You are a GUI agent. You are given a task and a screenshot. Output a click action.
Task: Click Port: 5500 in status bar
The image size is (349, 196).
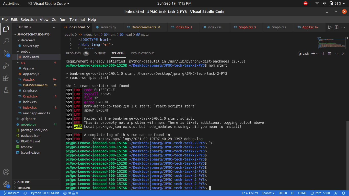pyautogui.click(x=320, y=193)
